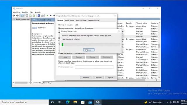The image size is (187, 105).
Task: Open the Ayuda menu
Action: point(38,12)
